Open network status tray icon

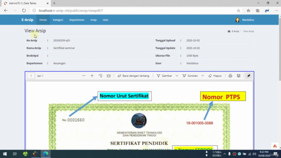[x=249, y=154]
